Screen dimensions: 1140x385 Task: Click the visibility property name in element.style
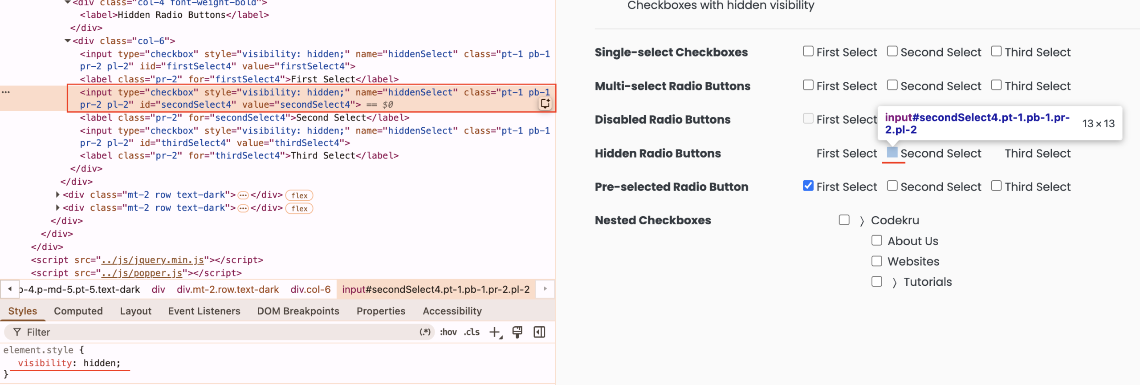(45, 363)
